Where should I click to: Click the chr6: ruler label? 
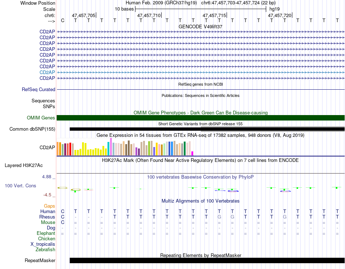(x=50, y=15)
